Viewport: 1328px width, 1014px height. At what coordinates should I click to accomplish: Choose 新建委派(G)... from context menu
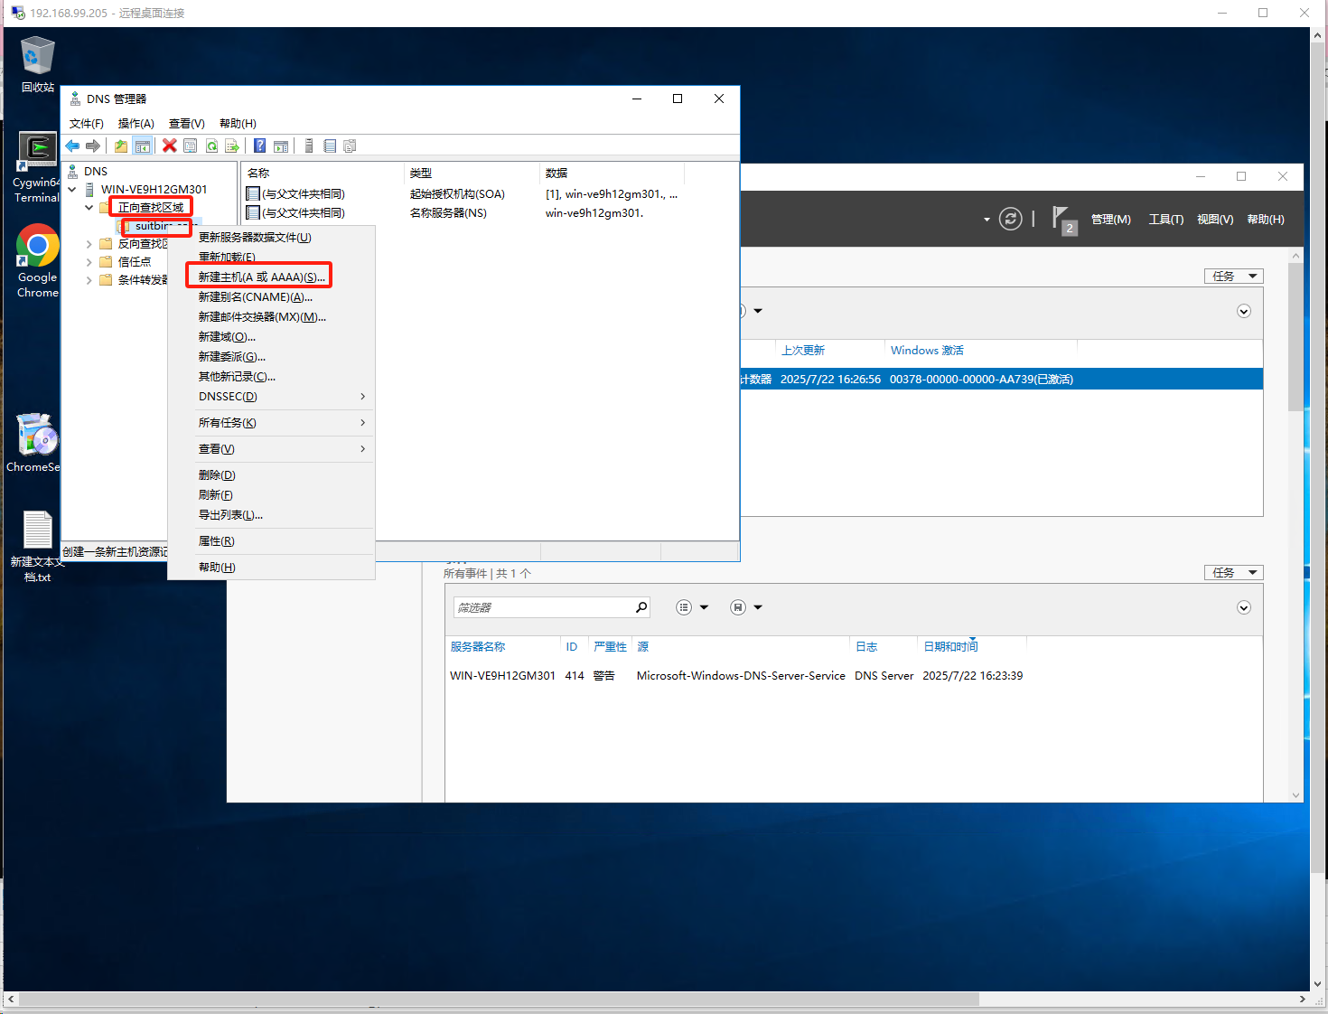tap(271, 356)
